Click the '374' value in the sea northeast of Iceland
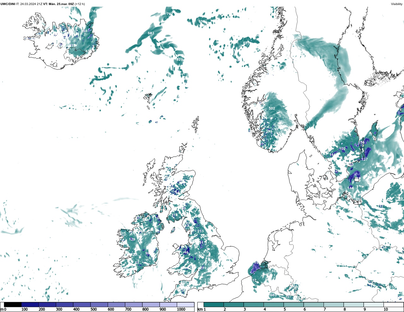The height and width of the screenshot is (312, 404). tap(92, 11)
